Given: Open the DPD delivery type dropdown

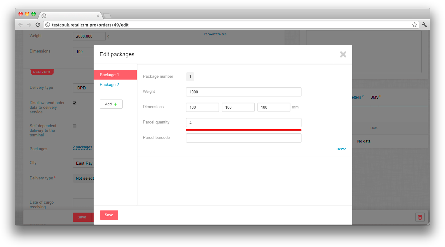Looking at the screenshot, I should (83, 88).
